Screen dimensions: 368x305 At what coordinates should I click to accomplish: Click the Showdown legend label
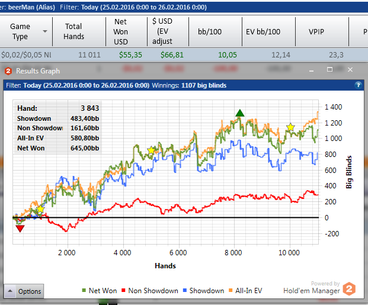point(207,291)
